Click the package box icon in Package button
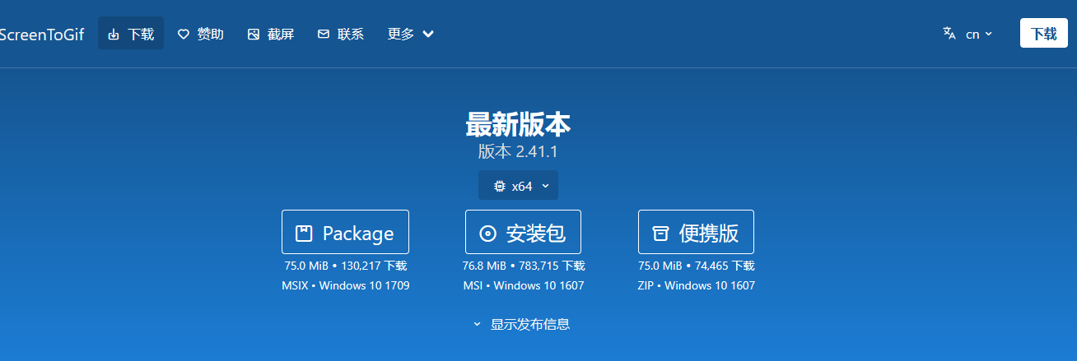Screen dimensions: 1077x361 (304, 234)
